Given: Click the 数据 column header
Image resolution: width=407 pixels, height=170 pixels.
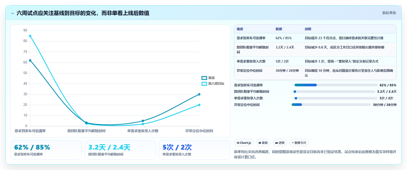Looking at the screenshot, I should tap(279, 29).
